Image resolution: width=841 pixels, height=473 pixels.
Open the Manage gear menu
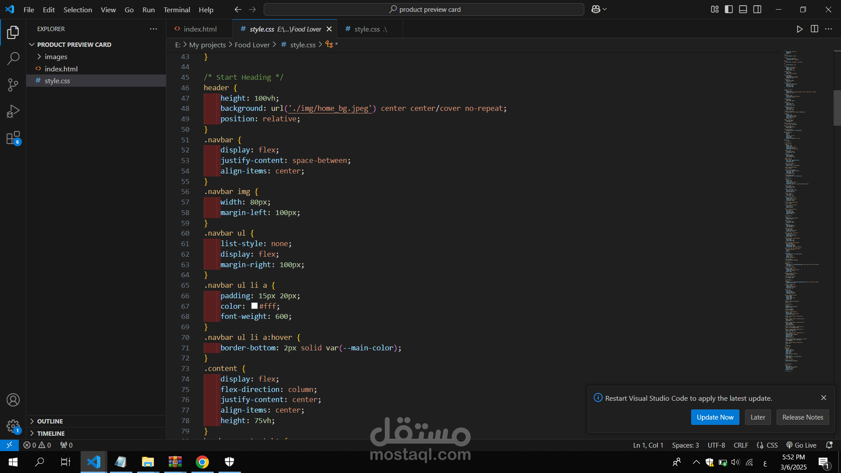coord(13,426)
